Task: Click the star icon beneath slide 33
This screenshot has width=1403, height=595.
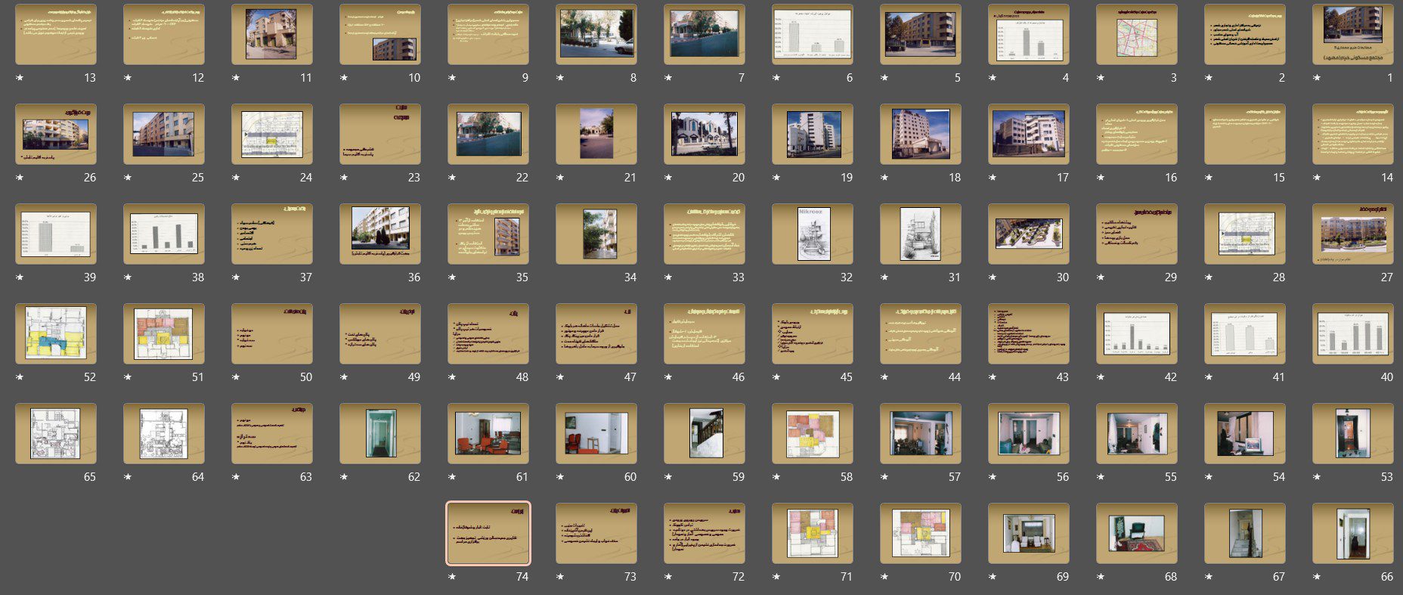Action: coord(668,277)
